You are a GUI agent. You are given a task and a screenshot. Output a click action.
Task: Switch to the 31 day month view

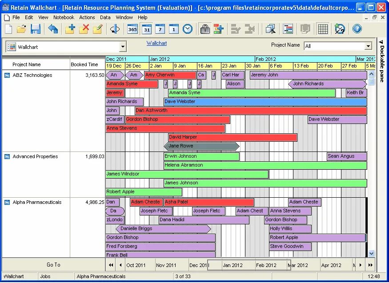coord(146,29)
